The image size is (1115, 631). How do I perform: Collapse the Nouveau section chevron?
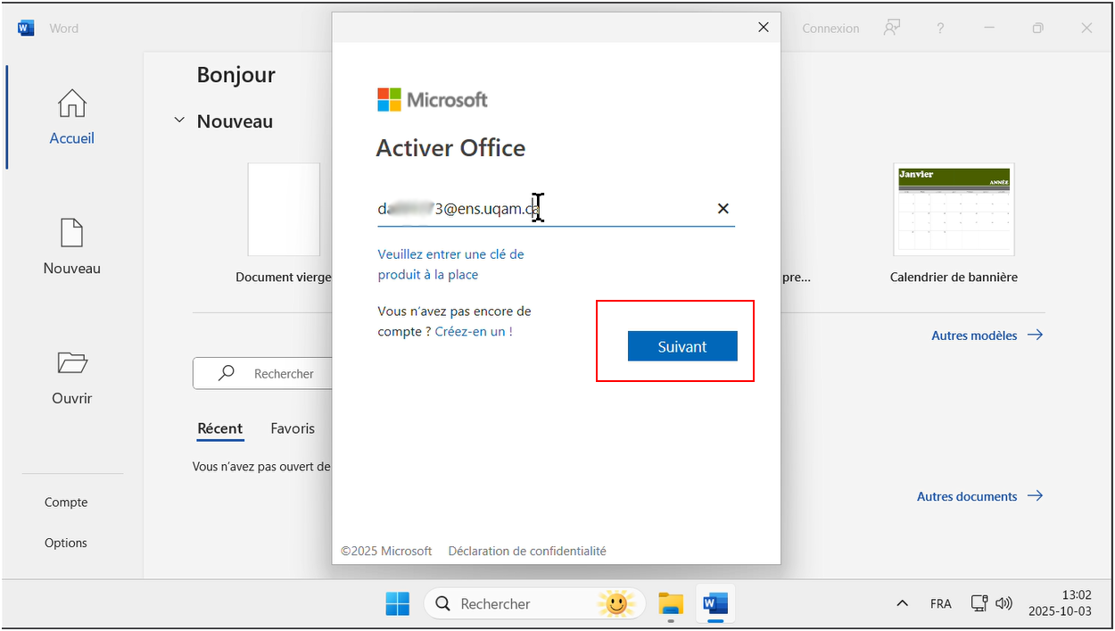click(x=179, y=120)
